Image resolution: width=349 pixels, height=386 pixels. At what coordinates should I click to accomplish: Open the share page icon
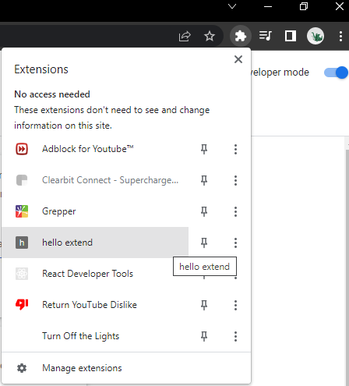(185, 36)
